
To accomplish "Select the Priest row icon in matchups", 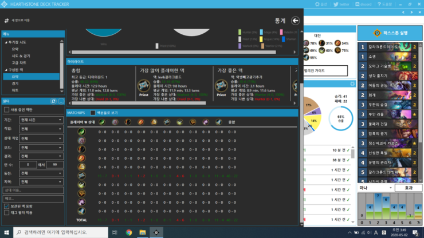I will pyautogui.click(x=81, y=176).
